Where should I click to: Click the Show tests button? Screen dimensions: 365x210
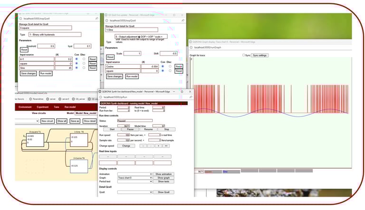(x=163, y=181)
